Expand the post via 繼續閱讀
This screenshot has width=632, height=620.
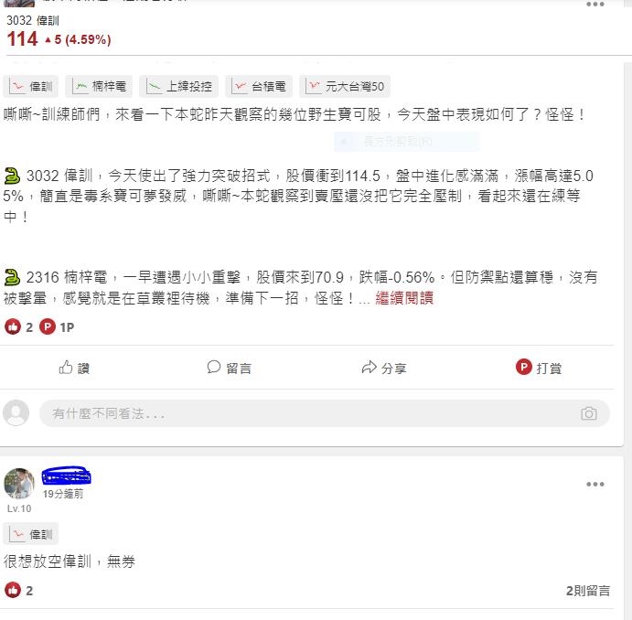point(404,298)
